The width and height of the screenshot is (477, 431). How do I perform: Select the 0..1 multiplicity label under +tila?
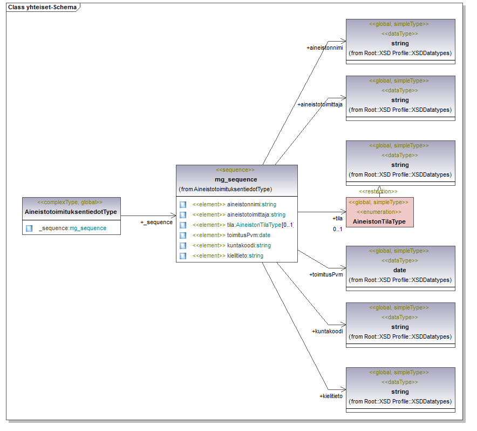click(338, 229)
